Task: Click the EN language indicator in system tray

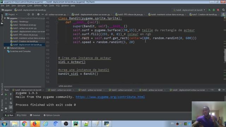Action: (x=172, y=123)
